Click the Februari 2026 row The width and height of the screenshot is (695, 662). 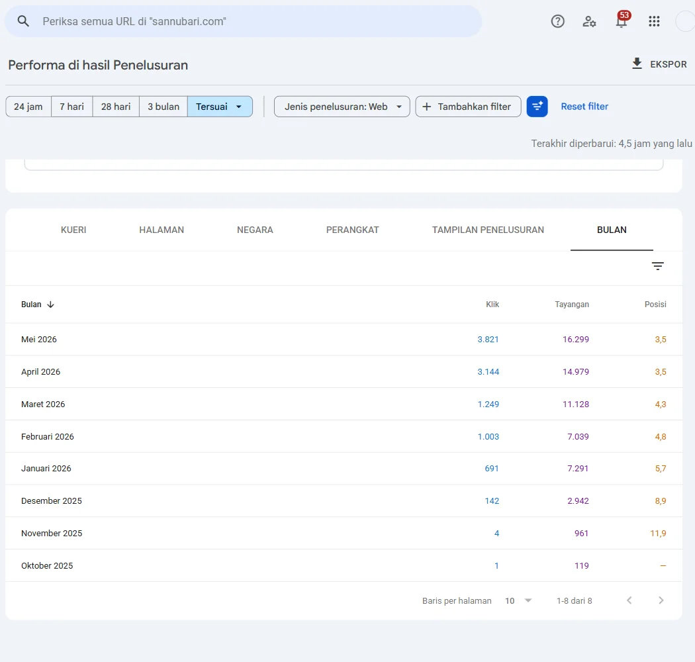coord(344,436)
